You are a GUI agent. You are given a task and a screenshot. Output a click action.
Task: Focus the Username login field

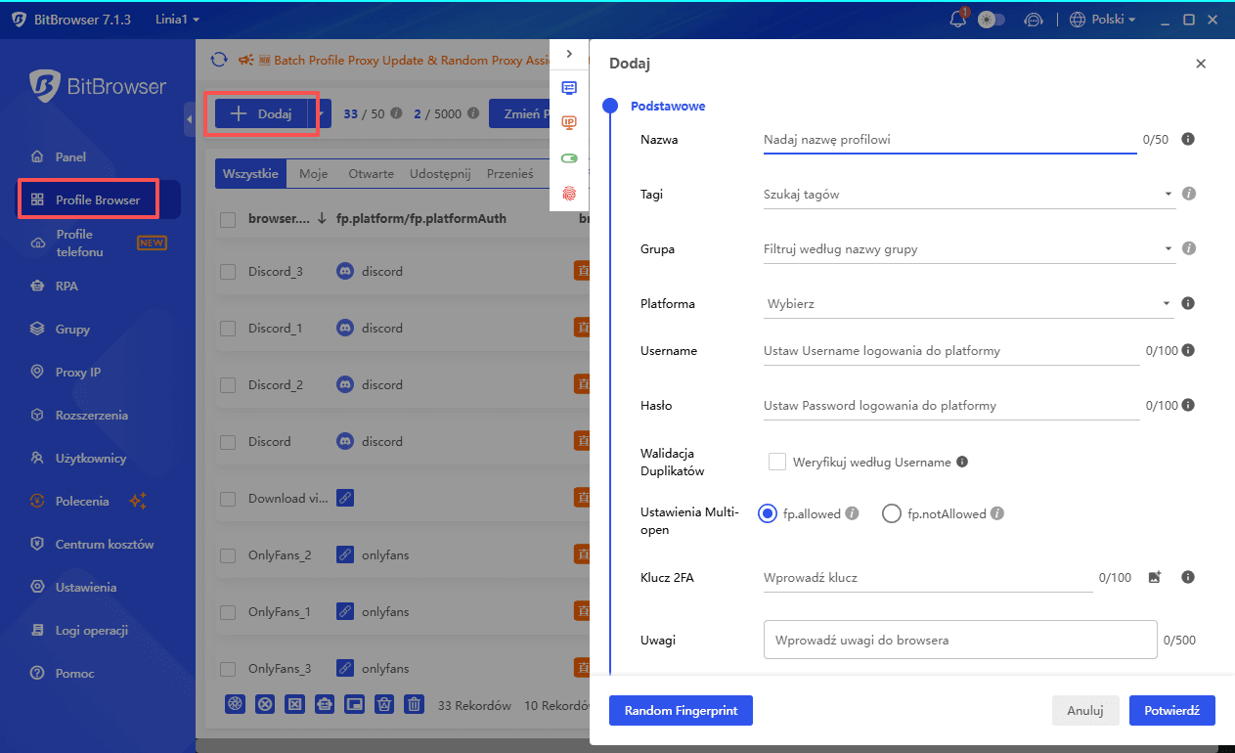pyautogui.click(x=951, y=350)
